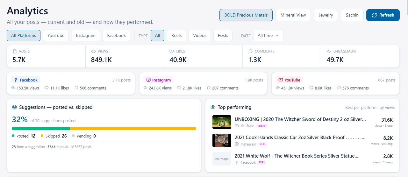Select the BOLD Precious Metals account

[x=246, y=15]
